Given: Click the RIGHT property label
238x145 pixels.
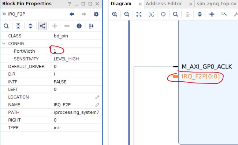Looking at the screenshot, I should (14, 120).
